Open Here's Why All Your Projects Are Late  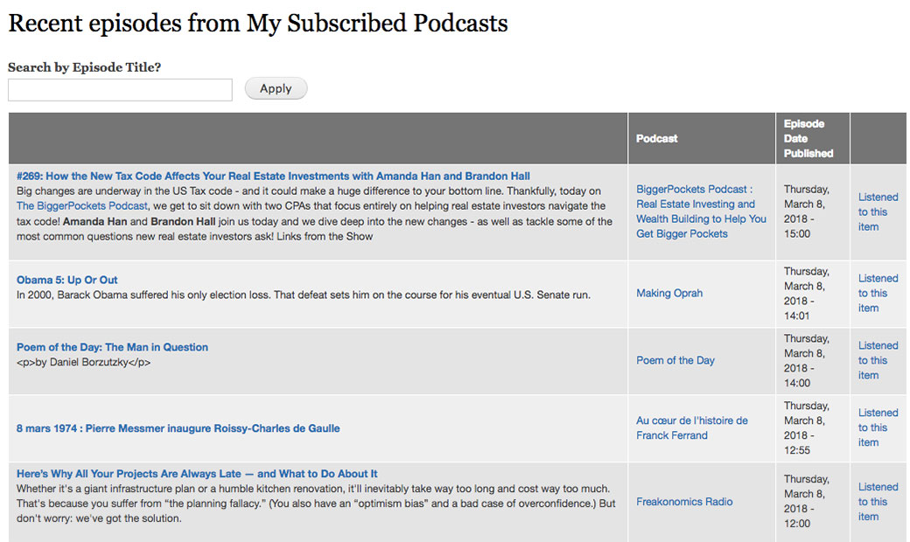click(197, 474)
